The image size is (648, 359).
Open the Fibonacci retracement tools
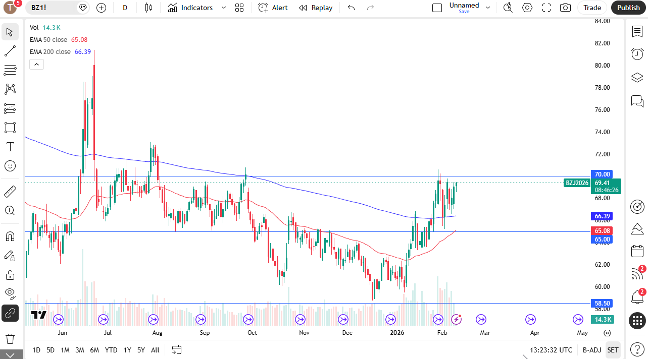pos(10,70)
